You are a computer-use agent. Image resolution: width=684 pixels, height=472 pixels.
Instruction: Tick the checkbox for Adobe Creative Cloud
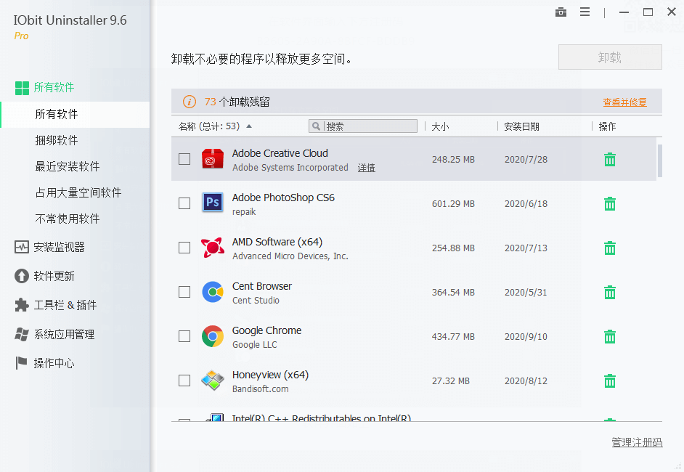tap(184, 159)
